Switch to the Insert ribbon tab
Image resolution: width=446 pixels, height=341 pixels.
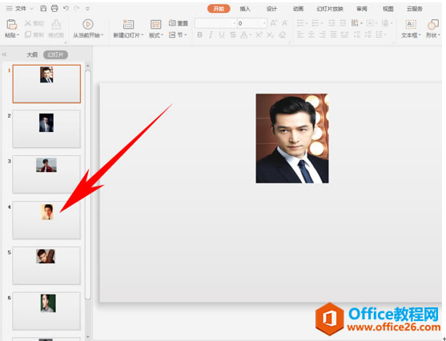tap(245, 9)
